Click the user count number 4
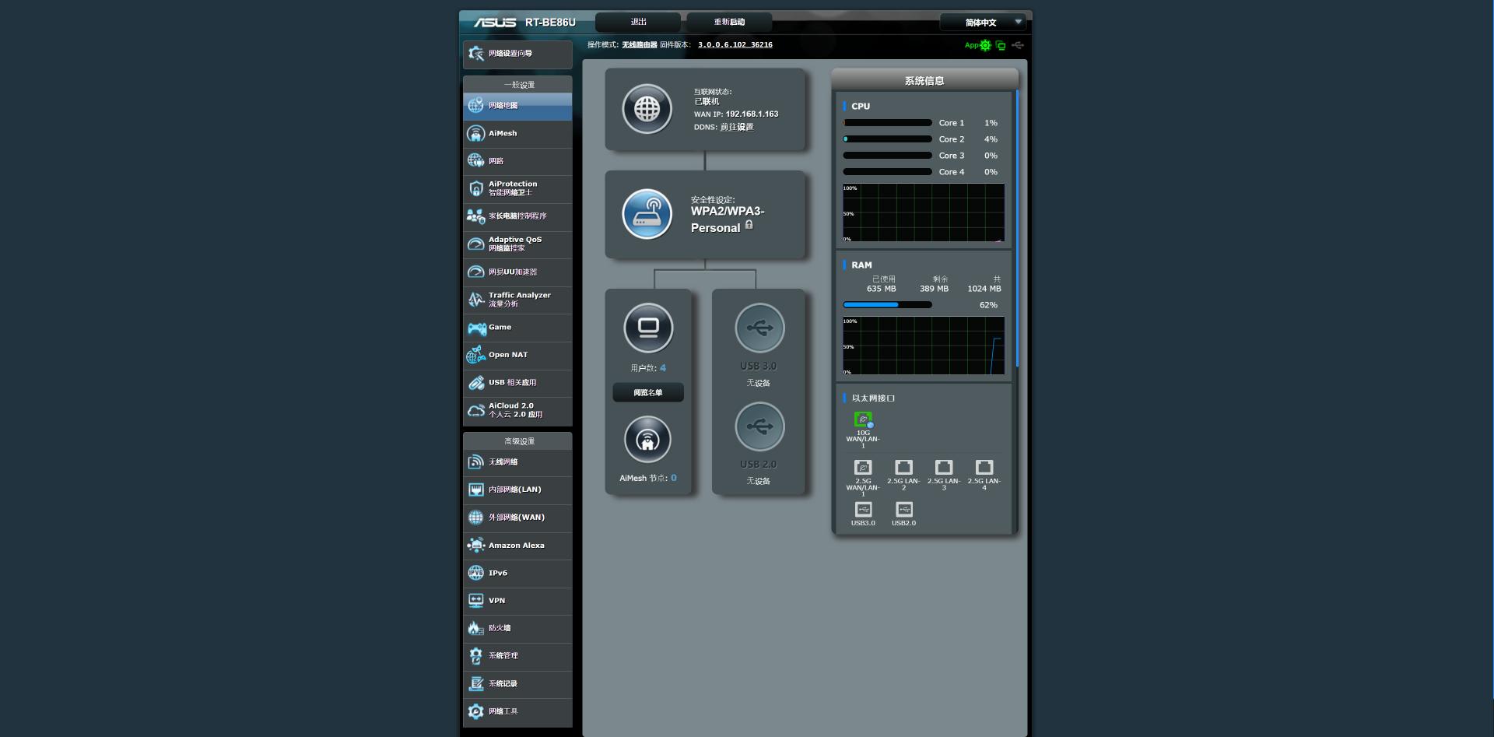This screenshot has height=737, width=1494. click(x=663, y=368)
